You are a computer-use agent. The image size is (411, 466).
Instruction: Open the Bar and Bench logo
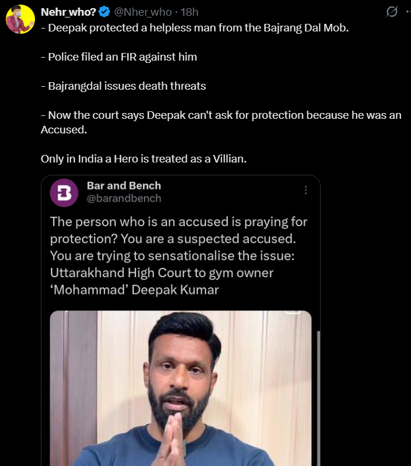tap(65, 193)
